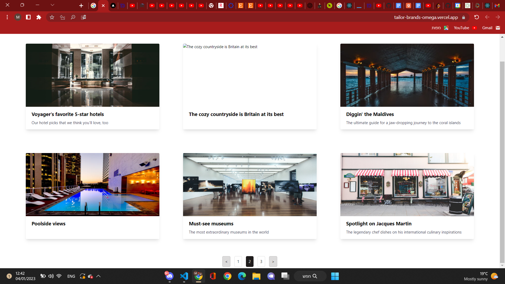Switch to the Gmail tab
Screen dimensions: 505x284
[x=497, y=6]
